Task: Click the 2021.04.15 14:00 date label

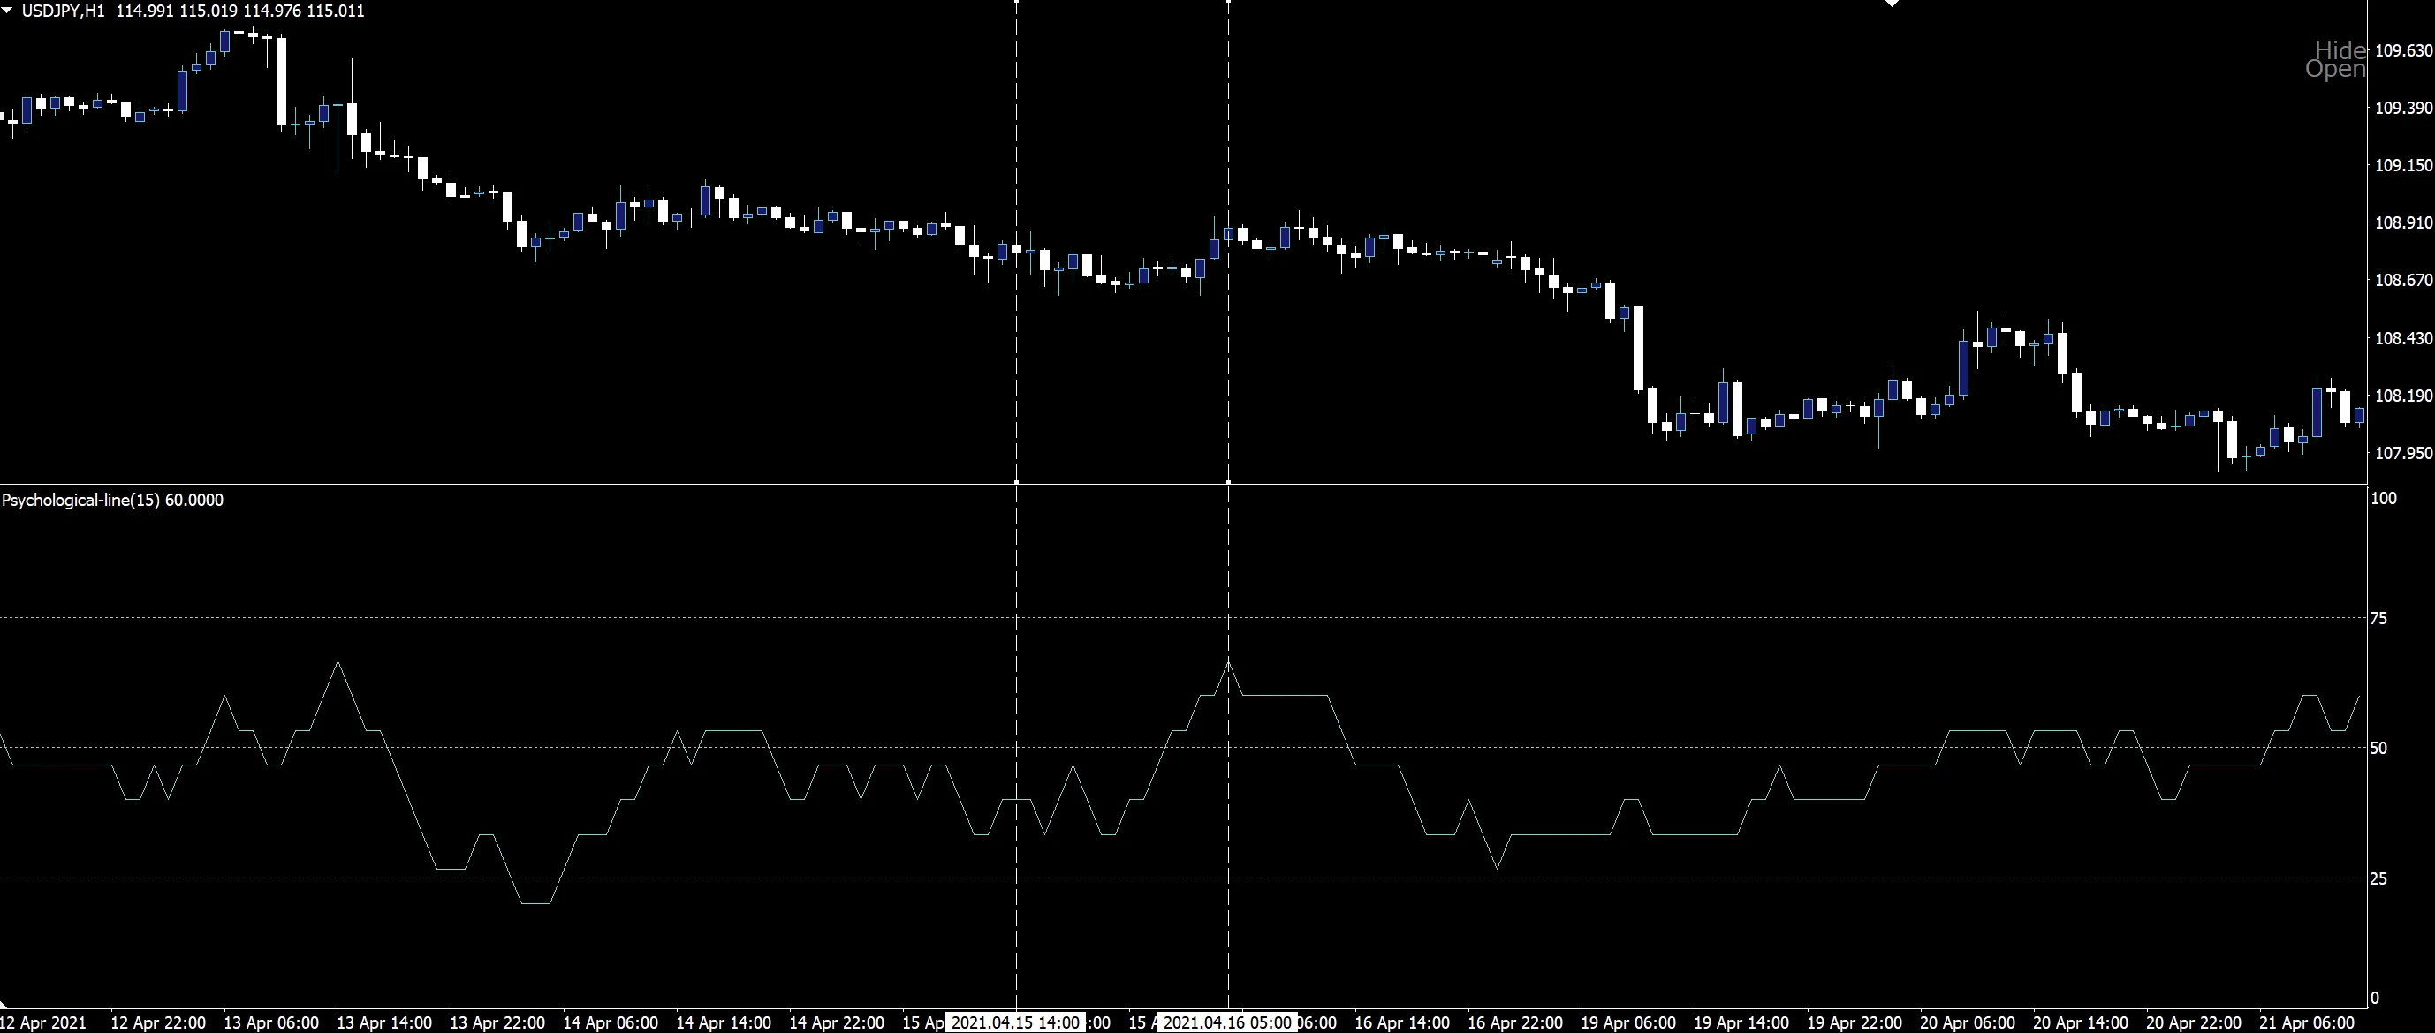Action: [x=1015, y=1022]
